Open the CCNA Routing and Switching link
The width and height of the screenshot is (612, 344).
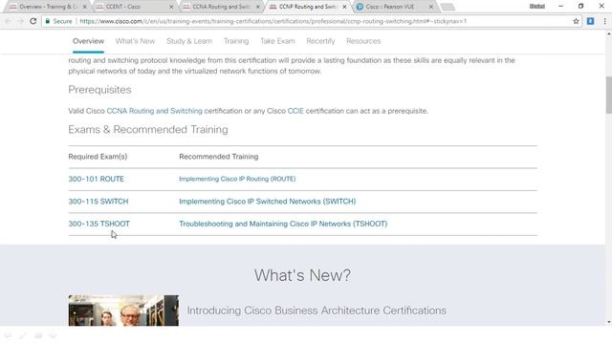[155, 111]
